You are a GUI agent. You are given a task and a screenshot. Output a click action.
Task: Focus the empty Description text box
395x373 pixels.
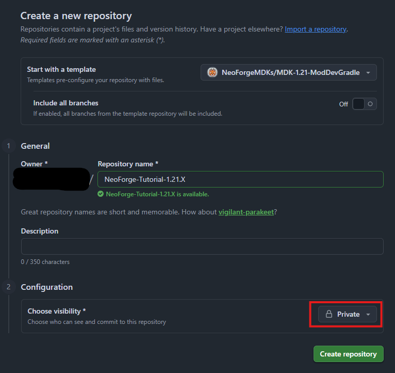point(202,246)
